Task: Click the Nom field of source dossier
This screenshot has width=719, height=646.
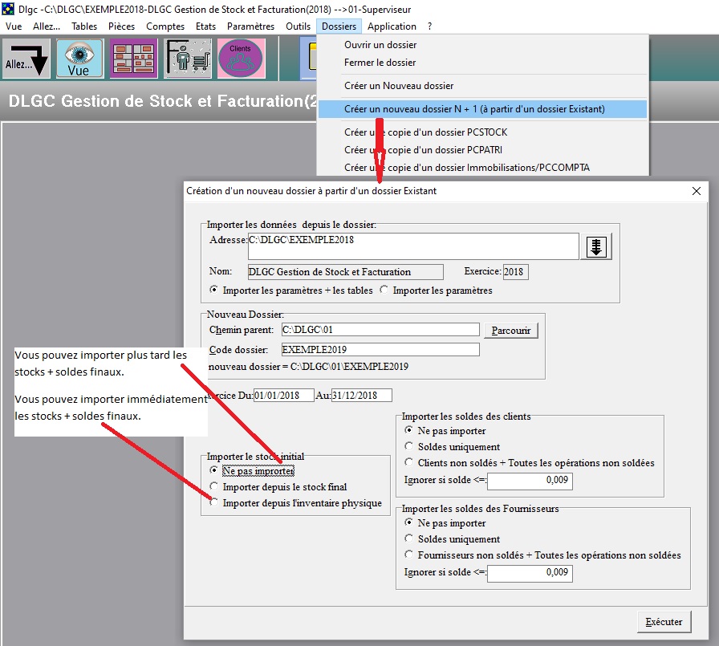Action: 345,272
